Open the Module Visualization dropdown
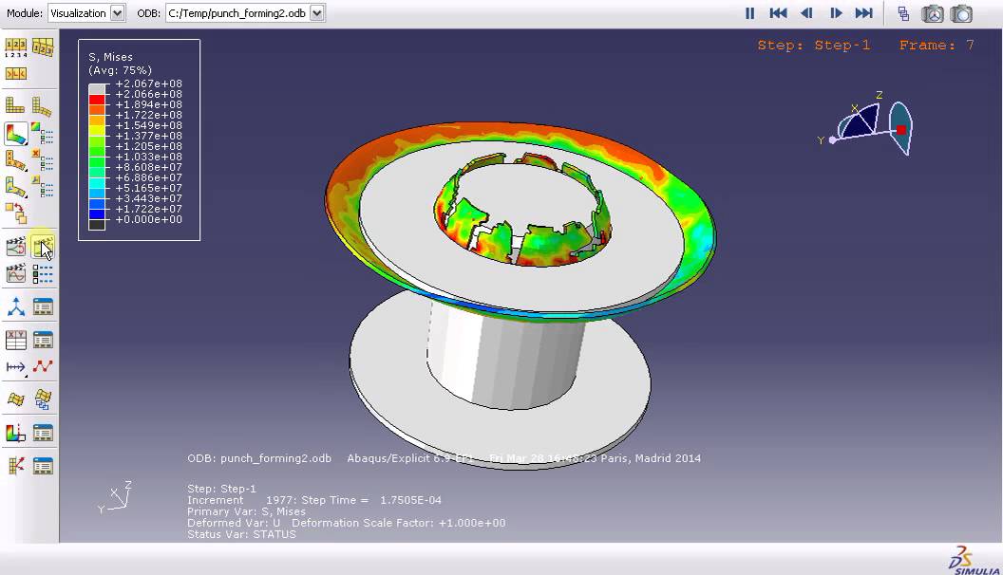This screenshot has height=575, width=1003. [117, 12]
